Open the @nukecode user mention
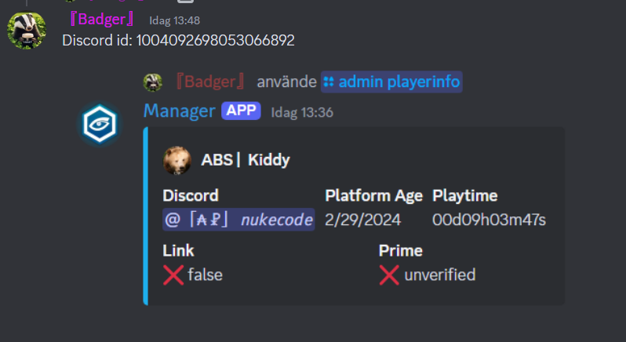Screen dimensions: 626x342 [238, 219]
